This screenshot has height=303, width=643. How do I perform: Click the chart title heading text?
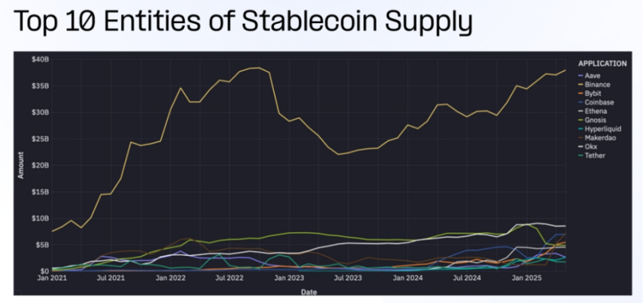point(243,22)
